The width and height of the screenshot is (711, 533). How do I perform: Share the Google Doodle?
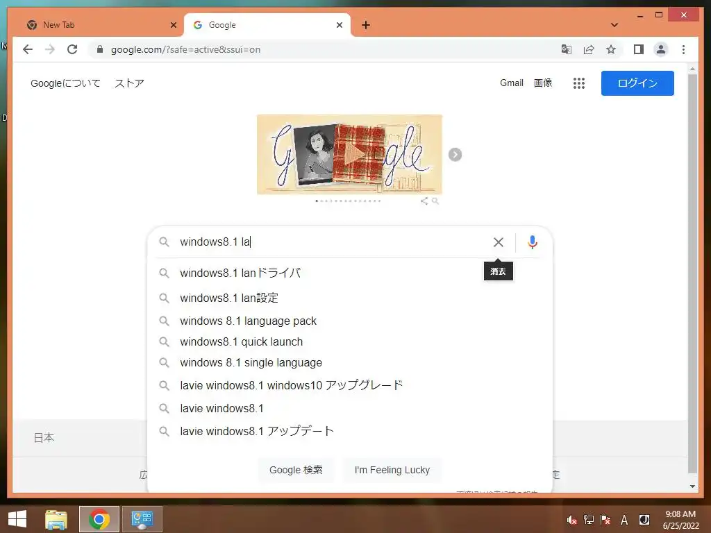pyautogui.click(x=424, y=201)
